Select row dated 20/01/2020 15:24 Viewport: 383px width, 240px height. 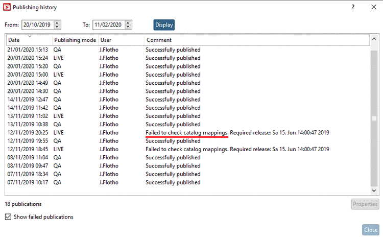coord(187,58)
